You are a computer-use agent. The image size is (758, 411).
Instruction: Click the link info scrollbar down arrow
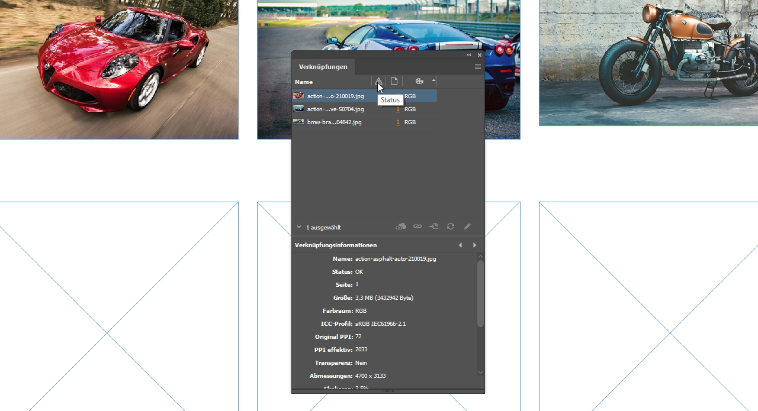tap(480, 373)
